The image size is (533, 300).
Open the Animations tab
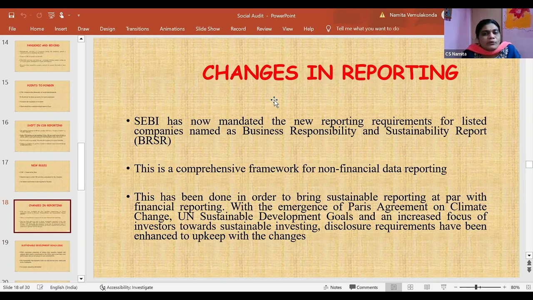(x=172, y=29)
